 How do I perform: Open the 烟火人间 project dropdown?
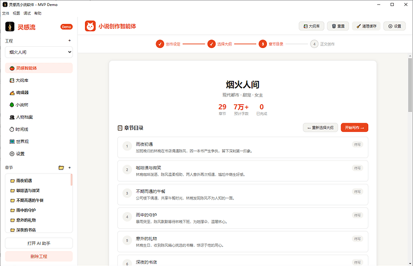[39, 52]
